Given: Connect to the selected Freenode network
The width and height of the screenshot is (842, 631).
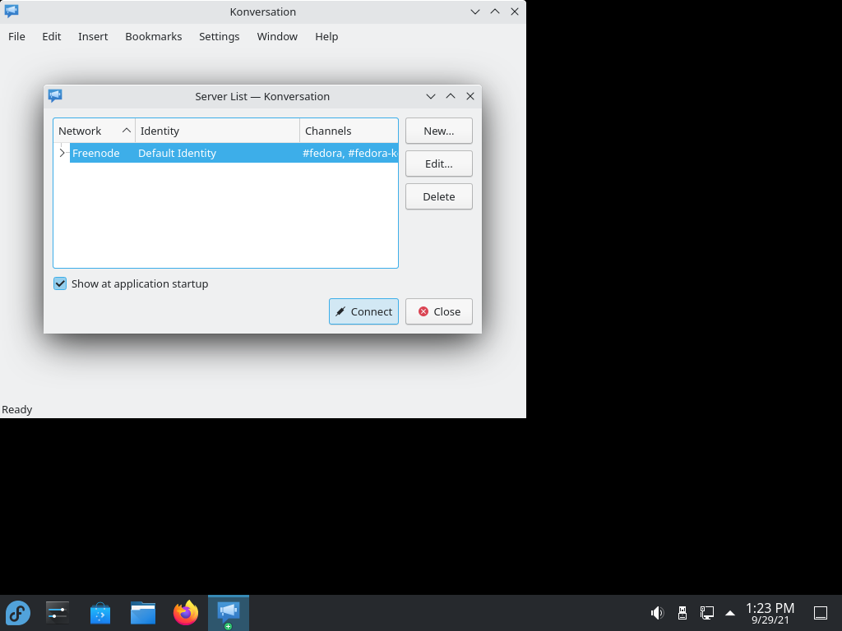Looking at the screenshot, I should click(x=363, y=311).
